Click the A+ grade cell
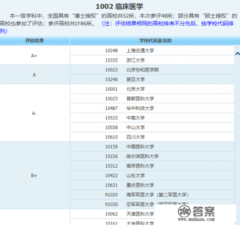This screenshot has height=226, width=240. coord(35,55)
